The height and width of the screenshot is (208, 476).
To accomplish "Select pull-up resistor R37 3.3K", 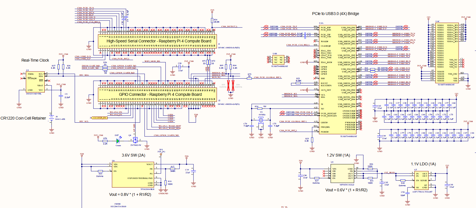I will [59, 67].
